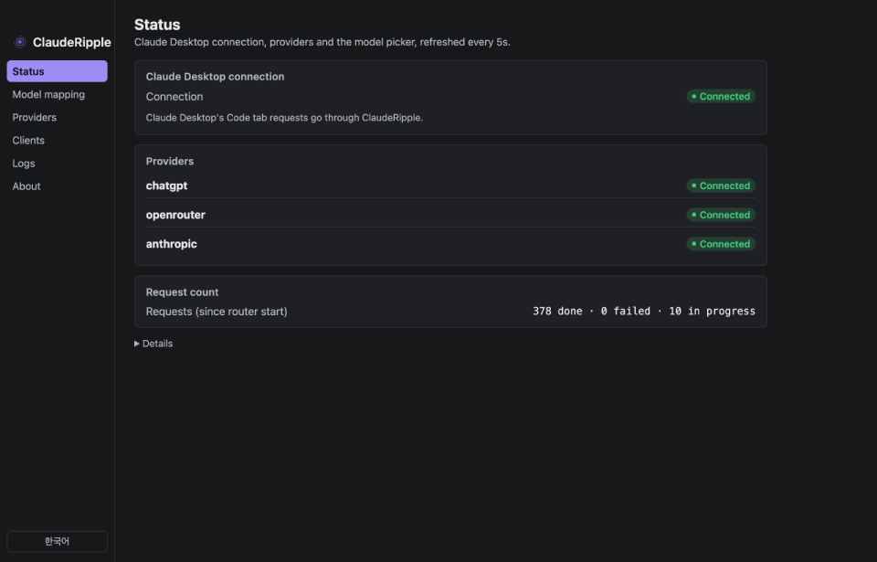This screenshot has height=562, width=877.
Task: Click the Connection row label
Action: (174, 97)
